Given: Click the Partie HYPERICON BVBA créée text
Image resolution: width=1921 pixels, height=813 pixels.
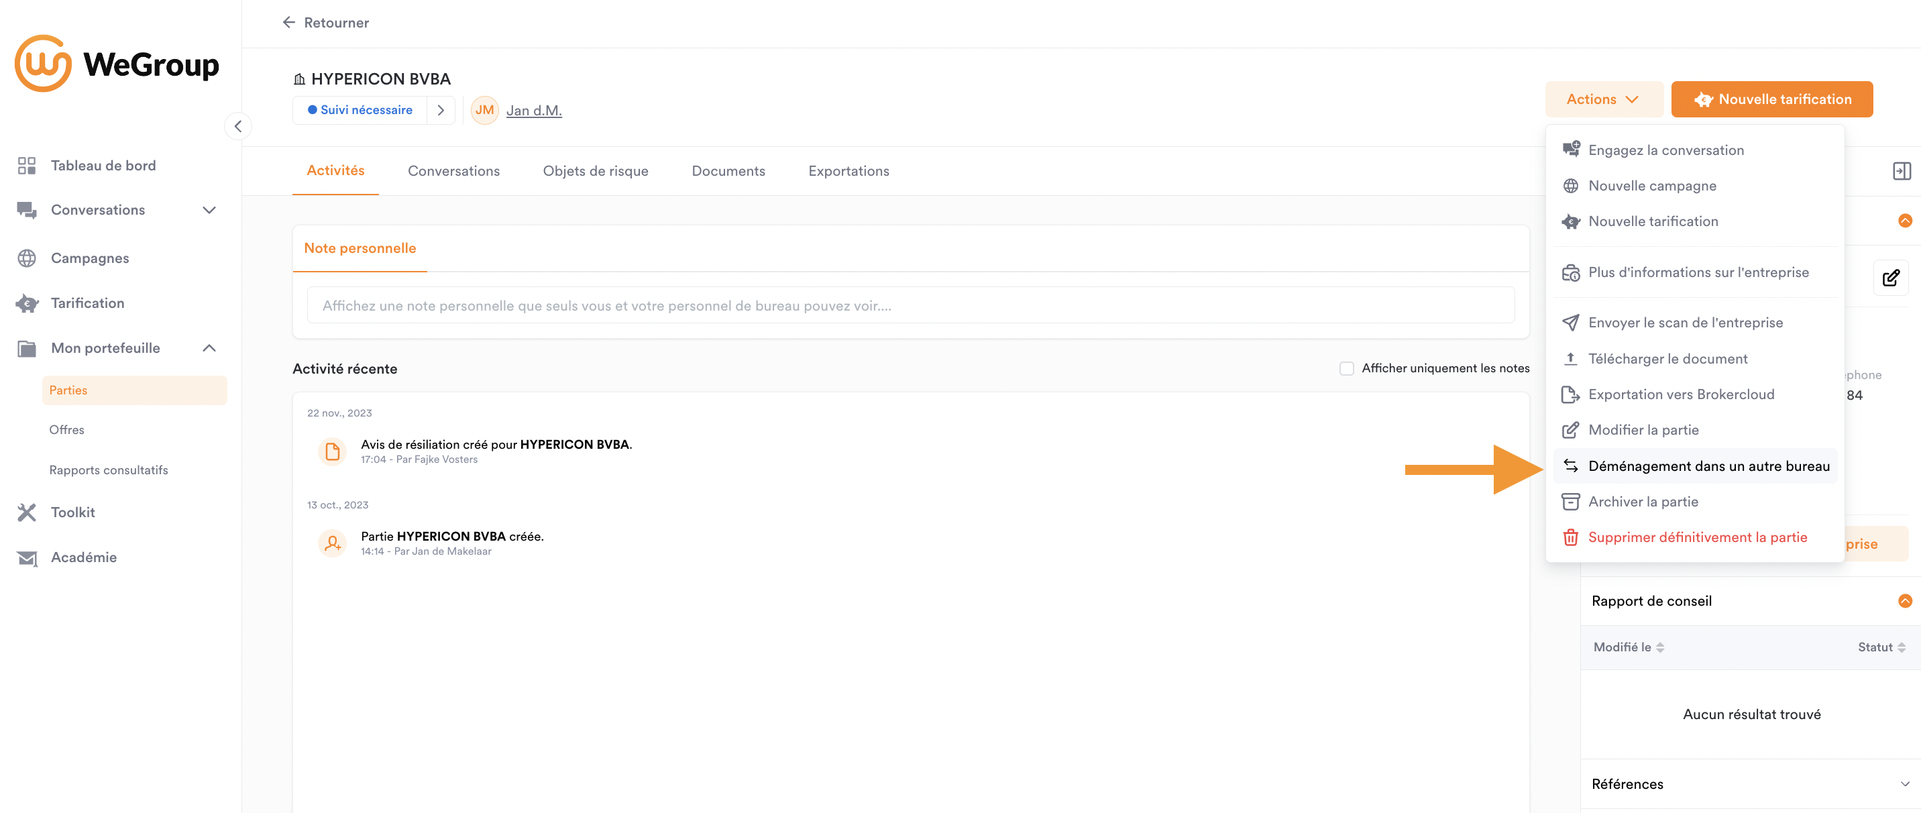Looking at the screenshot, I should 453,536.
